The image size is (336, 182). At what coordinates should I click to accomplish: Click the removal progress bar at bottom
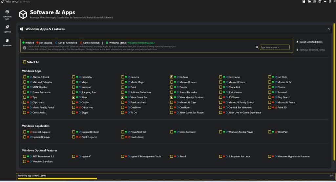pyautogui.click(x=57, y=178)
